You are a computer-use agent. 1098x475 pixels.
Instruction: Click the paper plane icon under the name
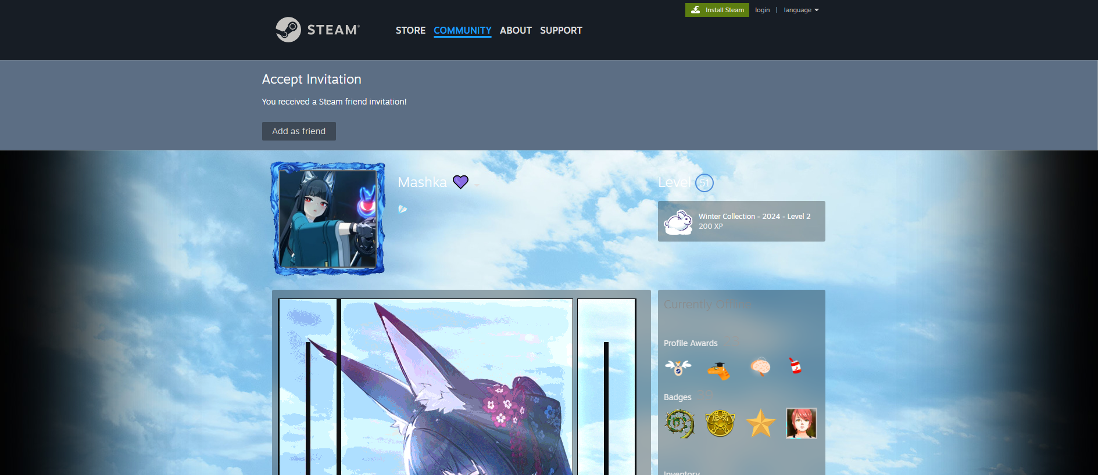tap(402, 209)
